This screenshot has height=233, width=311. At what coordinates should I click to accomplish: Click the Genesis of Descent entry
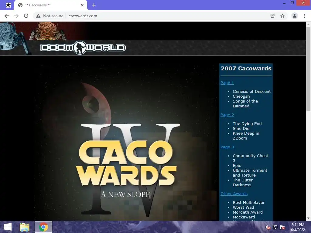coord(252,92)
